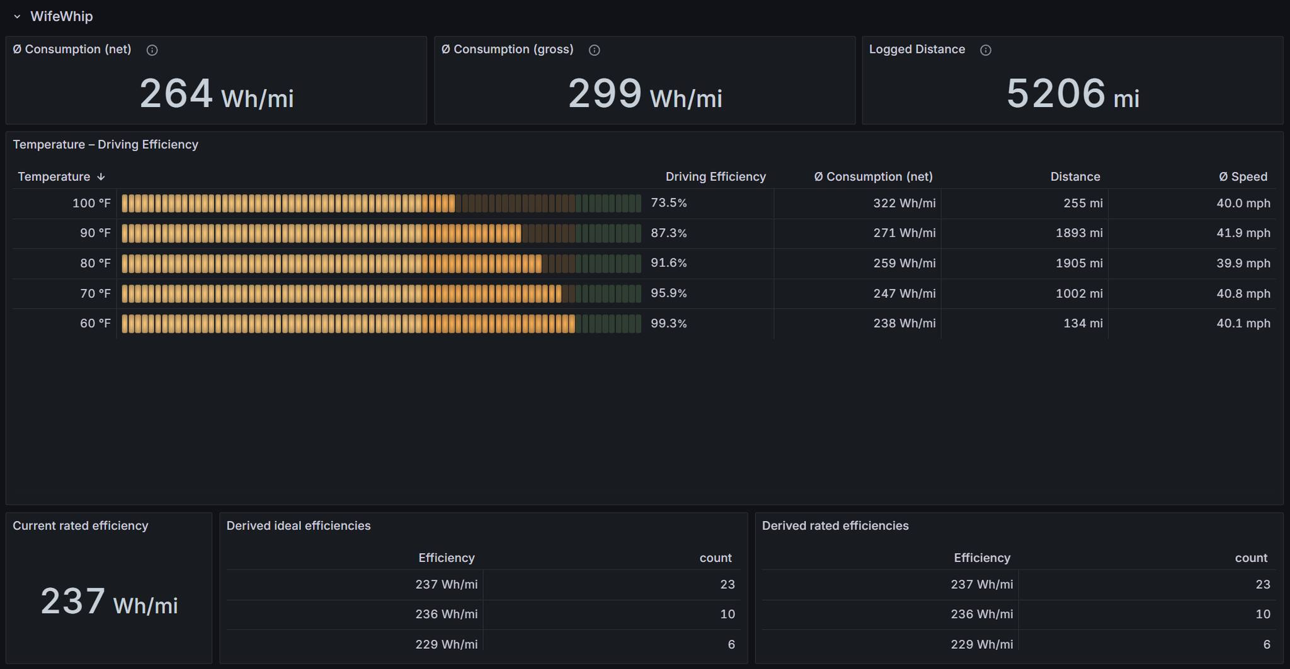
Task: Sort table by Distance column header
Action: pyautogui.click(x=1075, y=177)
